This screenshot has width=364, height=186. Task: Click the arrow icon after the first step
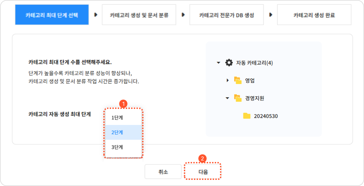click(x=96, y=15)
